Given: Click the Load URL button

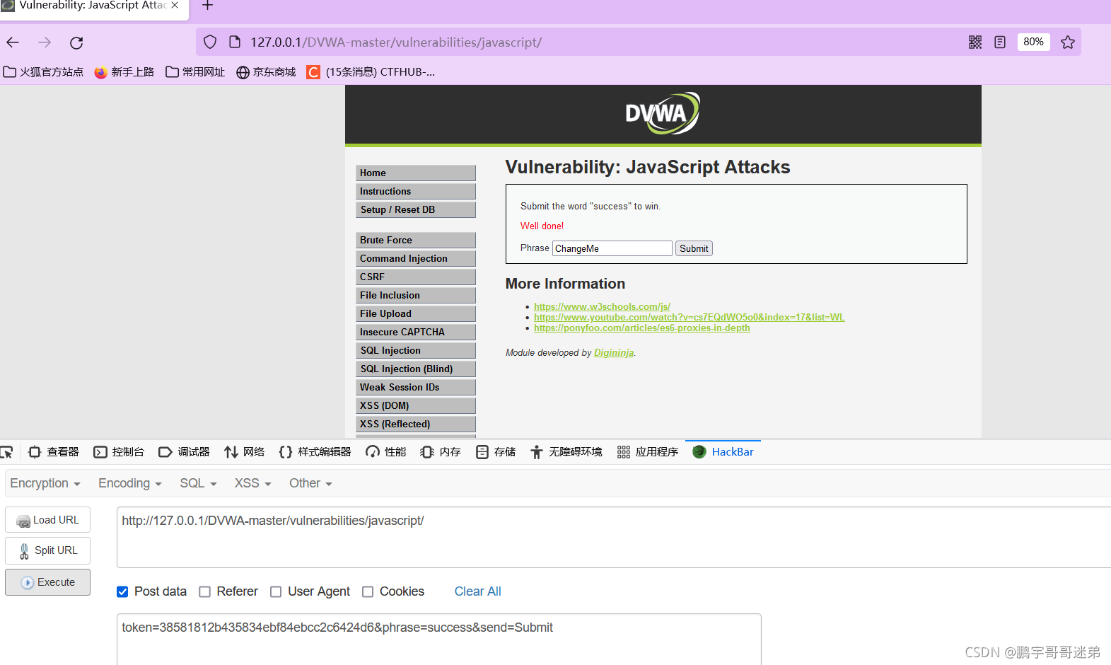Looking at the screenshot, I should [47, 520].
